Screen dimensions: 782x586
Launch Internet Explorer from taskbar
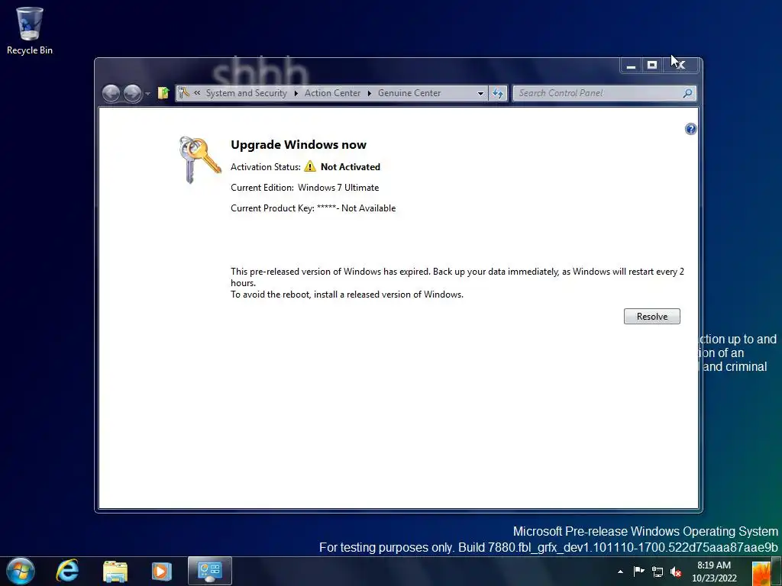67,571
